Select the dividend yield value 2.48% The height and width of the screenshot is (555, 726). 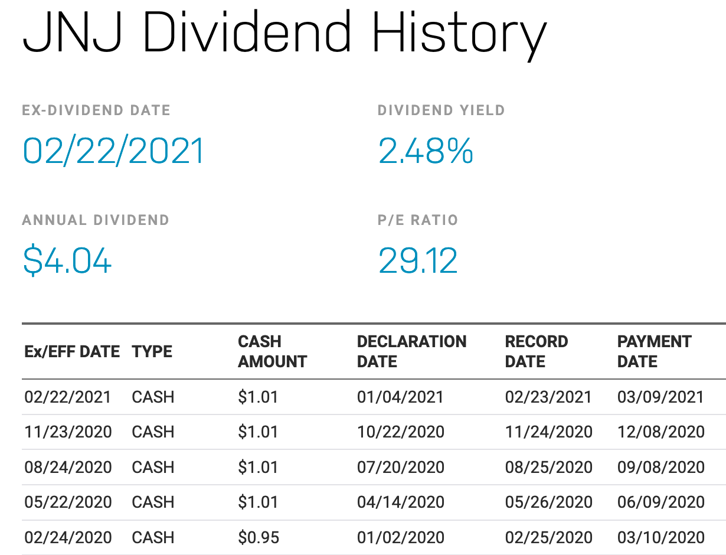click(426, 151)
